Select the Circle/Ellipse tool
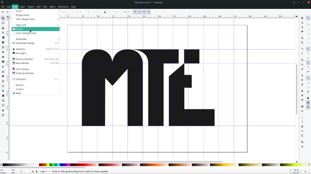 [x=3, y=52]
